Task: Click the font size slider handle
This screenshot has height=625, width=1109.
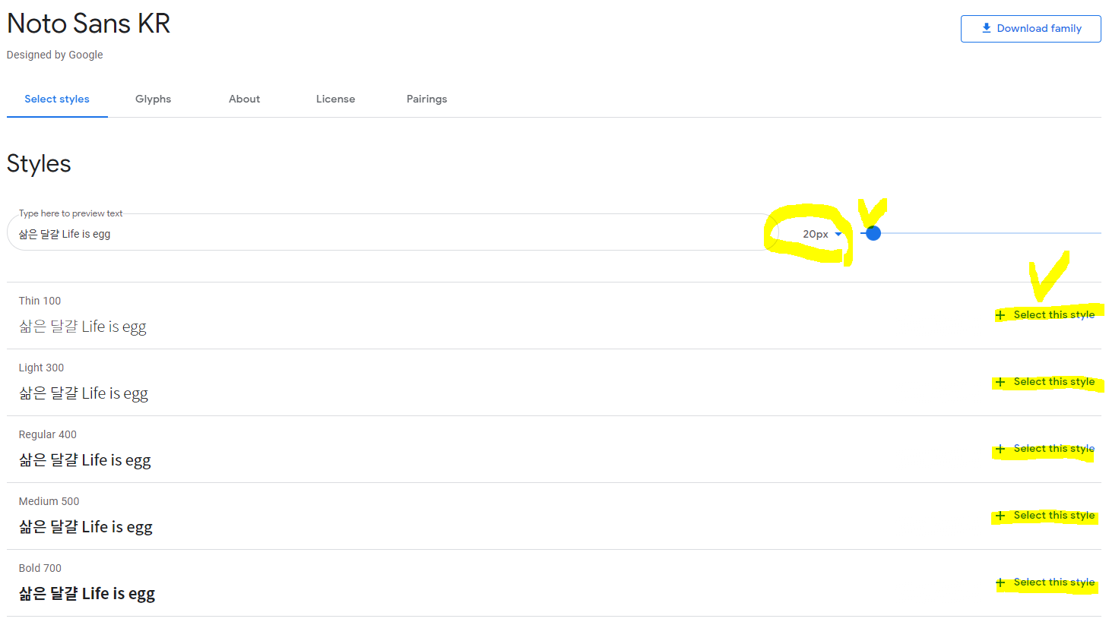Action: (x=873, y=233)
